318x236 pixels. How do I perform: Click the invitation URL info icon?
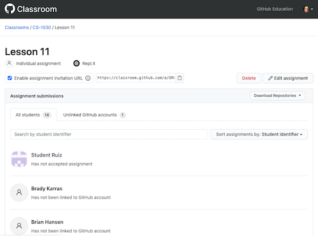click(x=88, y=78)
